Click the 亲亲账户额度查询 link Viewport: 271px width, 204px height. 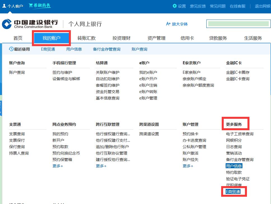tap(198, 85)
